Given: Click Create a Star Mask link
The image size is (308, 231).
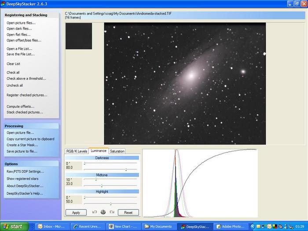Looking at the screenshot, I should (22, 145).
